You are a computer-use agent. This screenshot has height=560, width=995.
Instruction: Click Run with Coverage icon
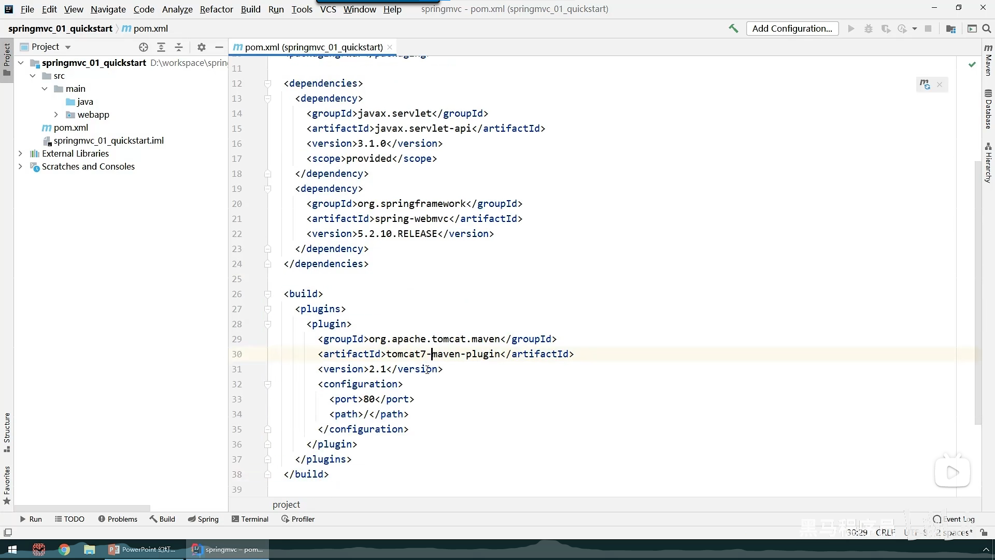click(886, 29)
